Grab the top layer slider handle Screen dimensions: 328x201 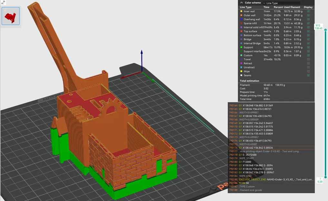(x=325, y=30)
